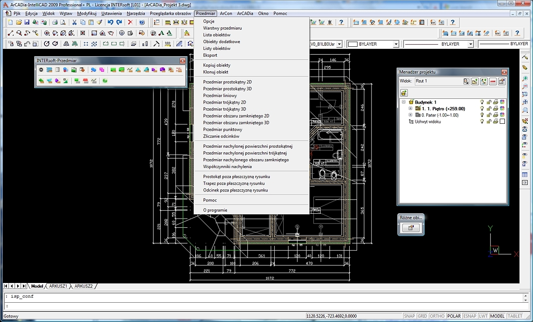Toggle visibility bulb for 0. Parter
The height and width of the screenshot is (322, 533).
pos(481,115)
